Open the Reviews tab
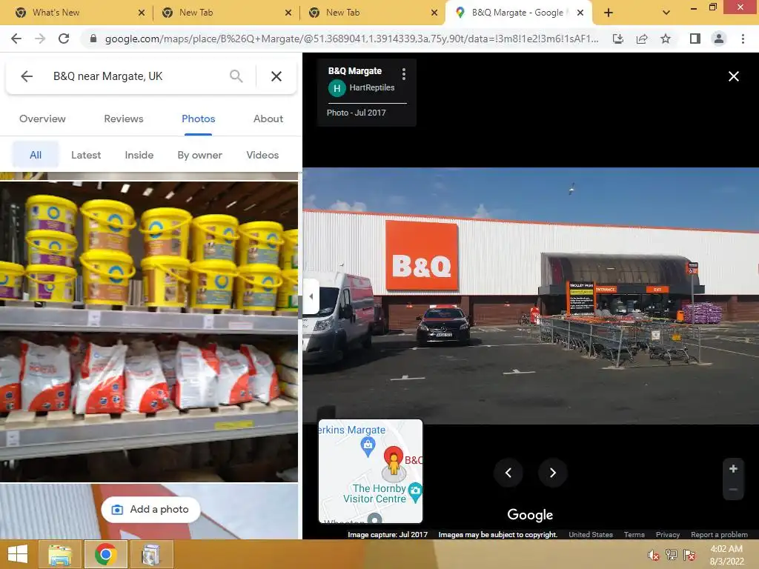This screenshot has height=569, width=759. pyautogui.click(x=124, y=119)
